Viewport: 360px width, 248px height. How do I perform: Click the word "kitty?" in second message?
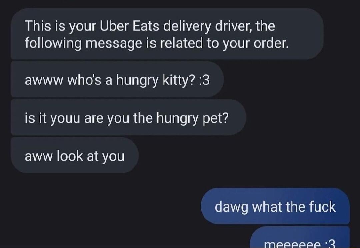(x=179, y=81)
